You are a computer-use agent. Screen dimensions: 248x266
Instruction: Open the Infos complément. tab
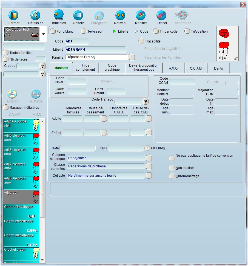[85, 68]
